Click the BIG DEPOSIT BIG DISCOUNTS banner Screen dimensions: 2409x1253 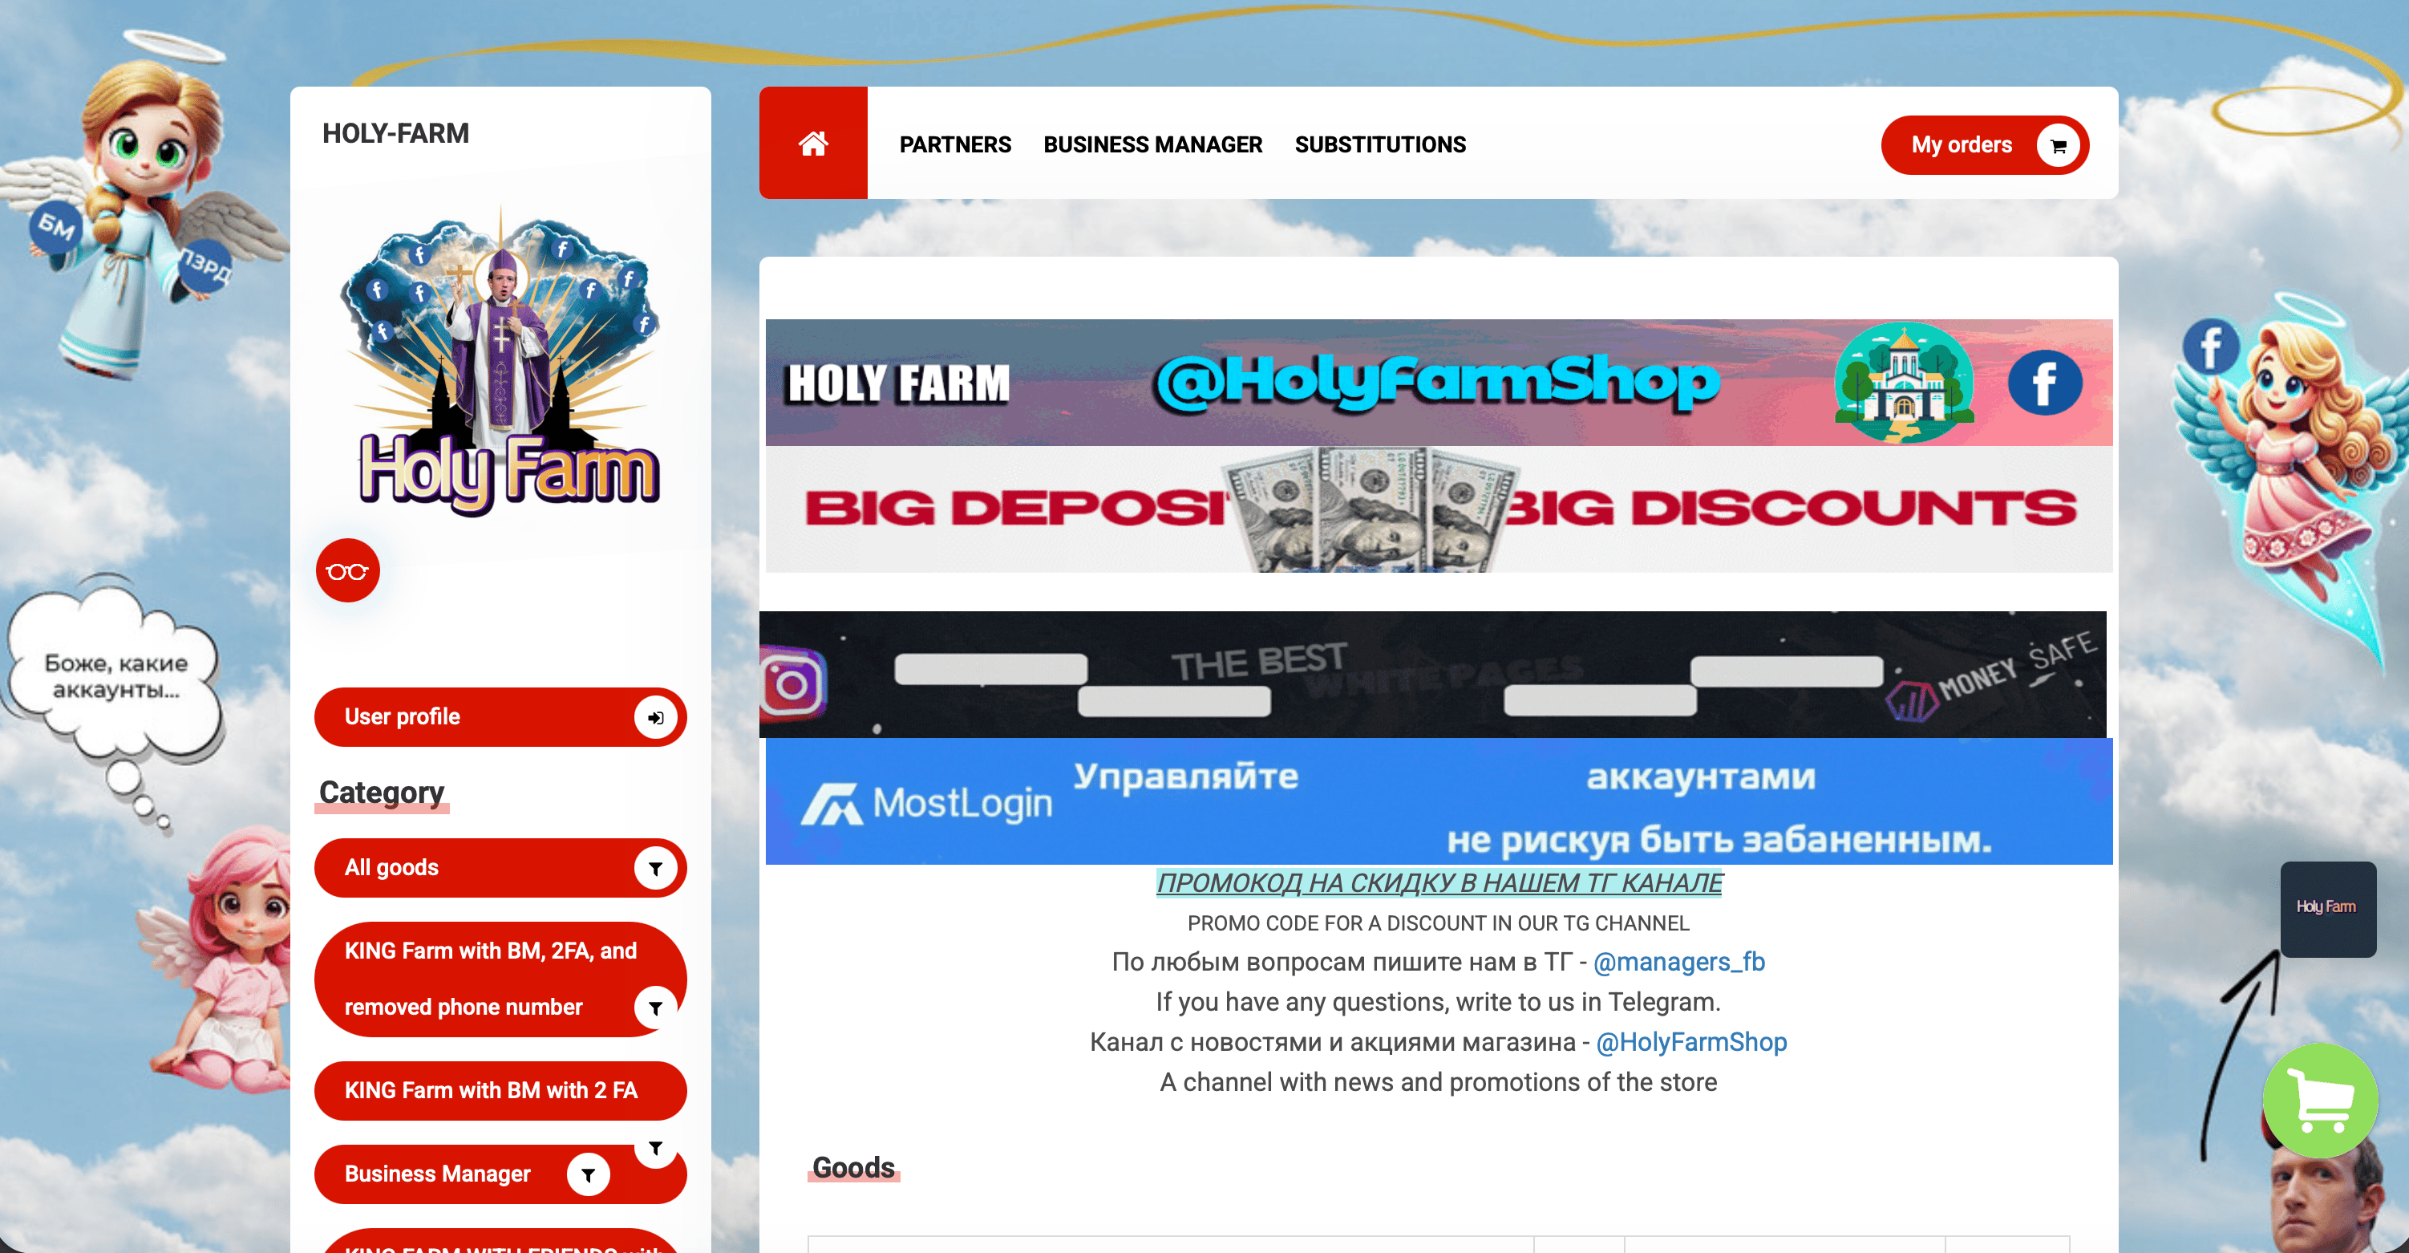[x=1439, y=509]
